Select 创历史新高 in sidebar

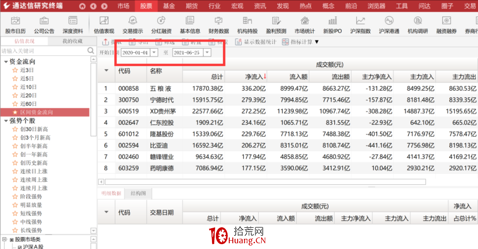(x=34, y=163)
